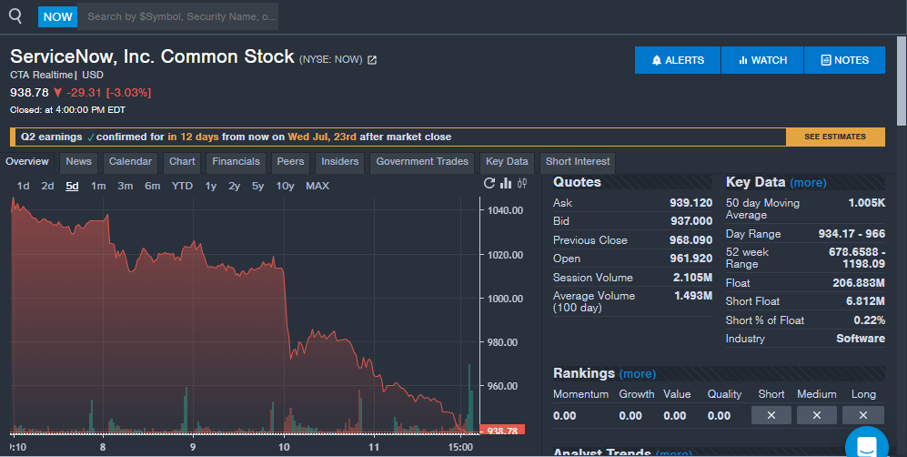Viewport: 907px width, 457px height.
Task: Open the Chart tab
Action: 182,162
